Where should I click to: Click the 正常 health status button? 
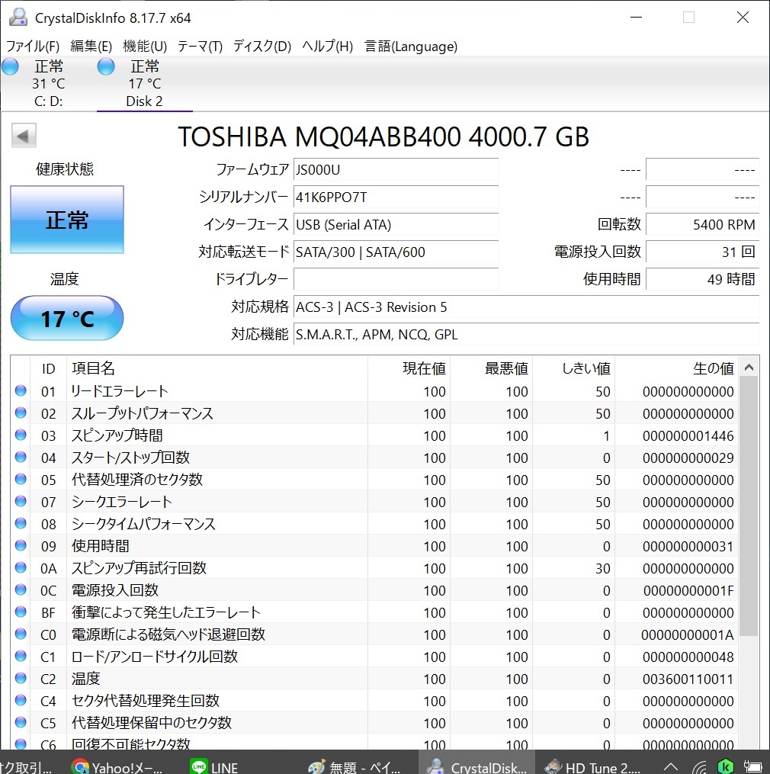coord(67,220)
